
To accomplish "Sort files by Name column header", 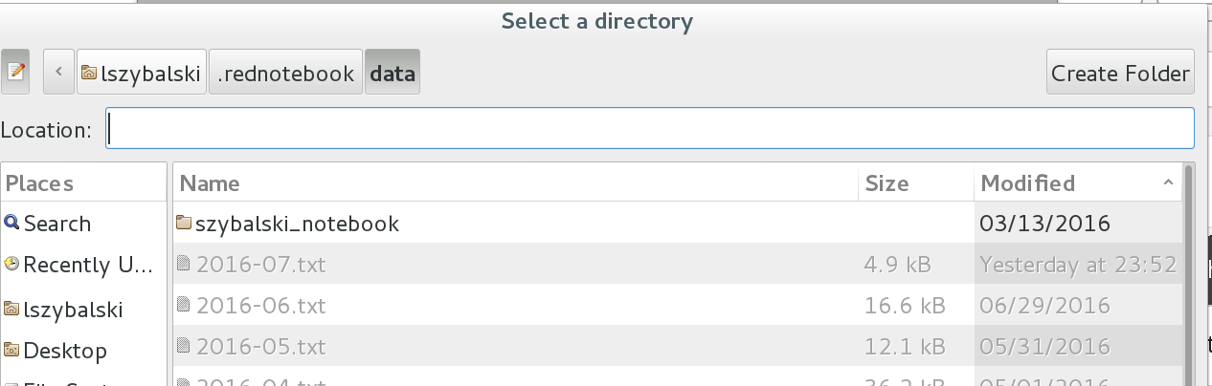I will point(515,182).
